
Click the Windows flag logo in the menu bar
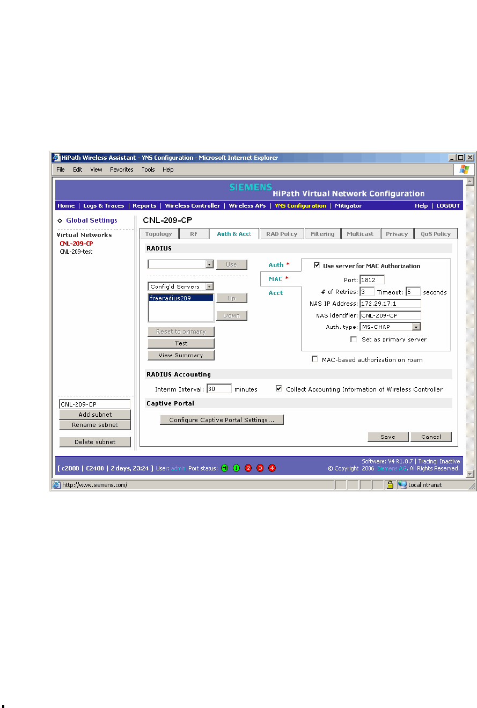coord(464,169)
